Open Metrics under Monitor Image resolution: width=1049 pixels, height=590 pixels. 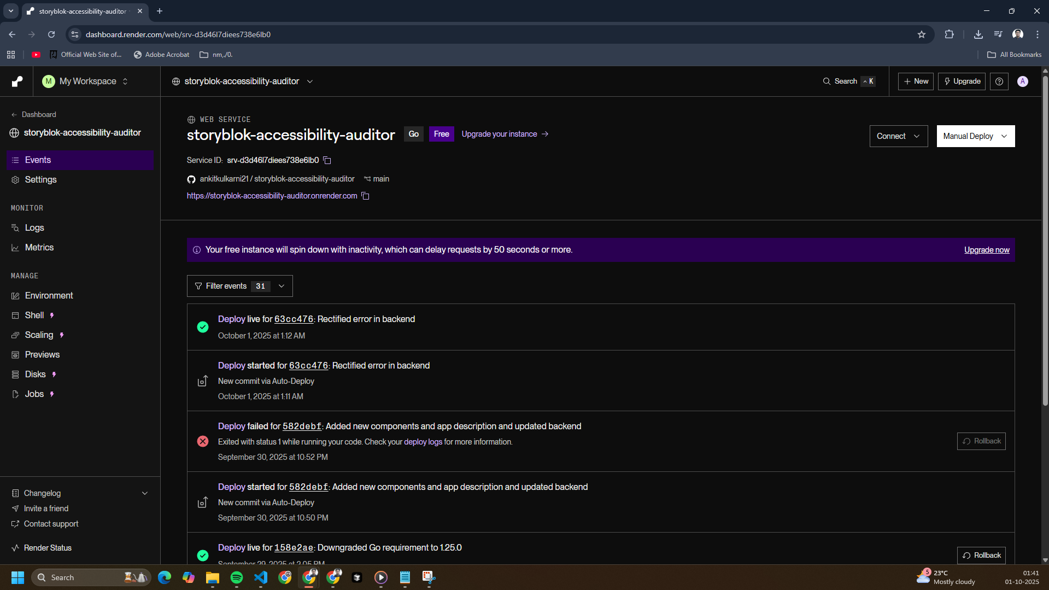(80, 248)
